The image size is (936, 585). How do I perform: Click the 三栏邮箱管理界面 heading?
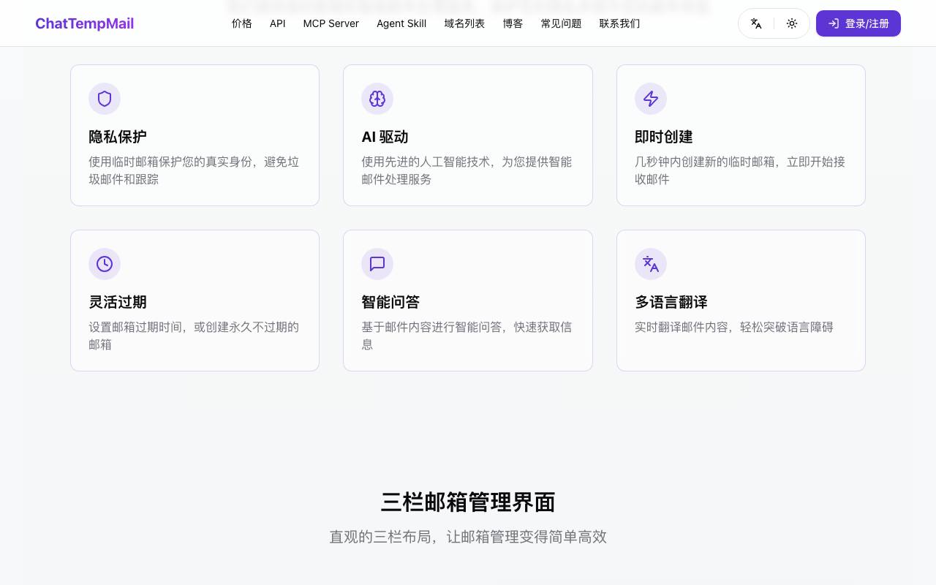tap(468, 502)
